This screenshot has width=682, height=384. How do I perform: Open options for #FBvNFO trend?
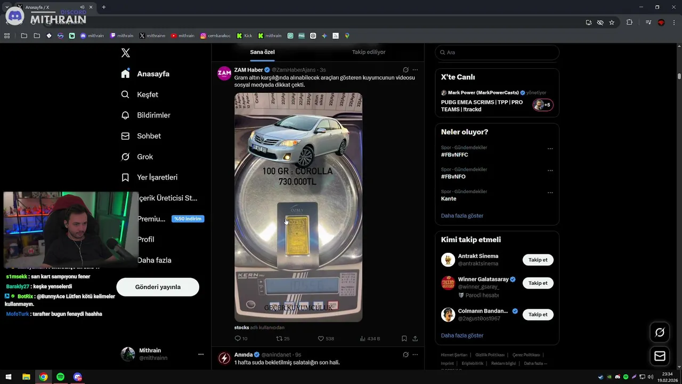click(x=550, y=171)
